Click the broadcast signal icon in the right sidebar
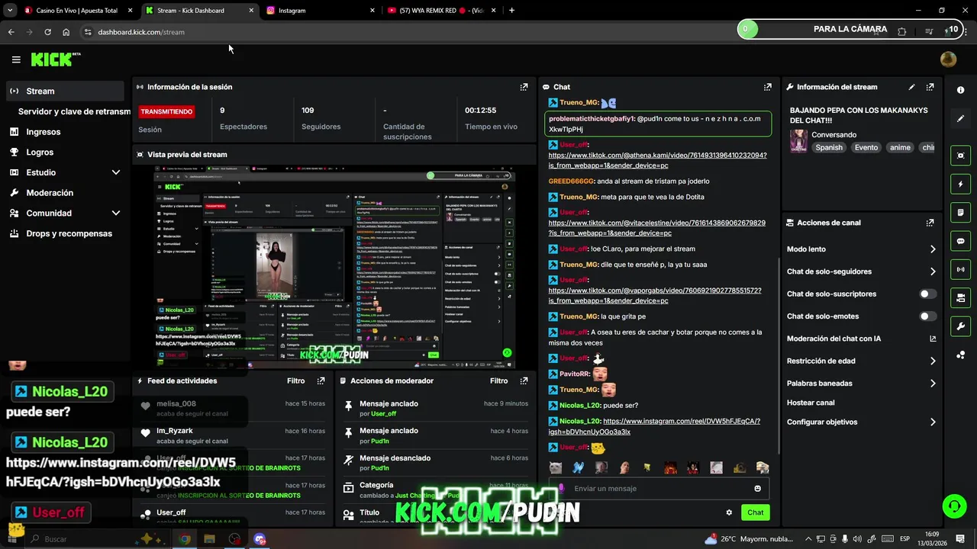Image resolution: width=977 pixels, height=549 pixels. click(960, 269)
